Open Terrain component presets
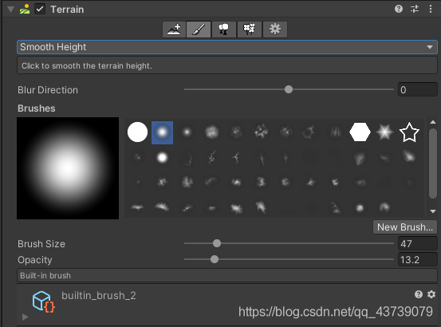Viewport: 441px width, 327px height. coord(415,9)
